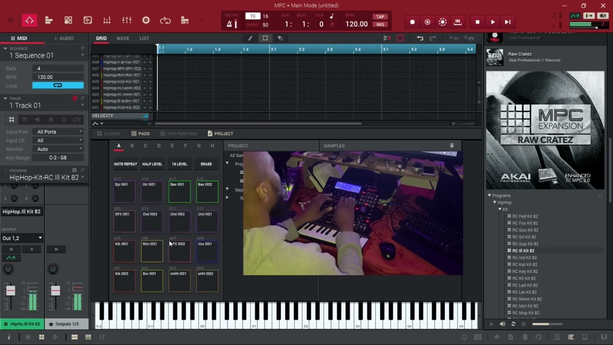Open the Project tab
Image resolution: width=613 pixels, height=345 pixels.
point(220,134)
